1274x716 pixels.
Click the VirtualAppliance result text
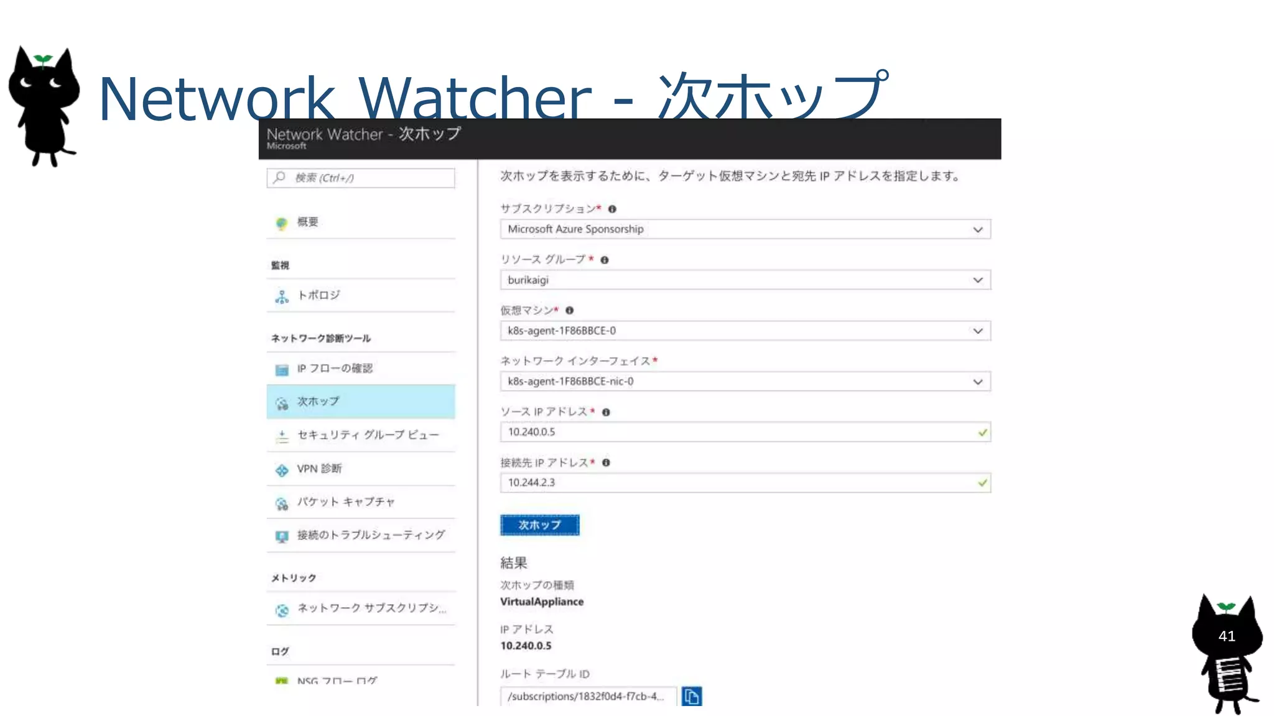[x=542, y=602]
